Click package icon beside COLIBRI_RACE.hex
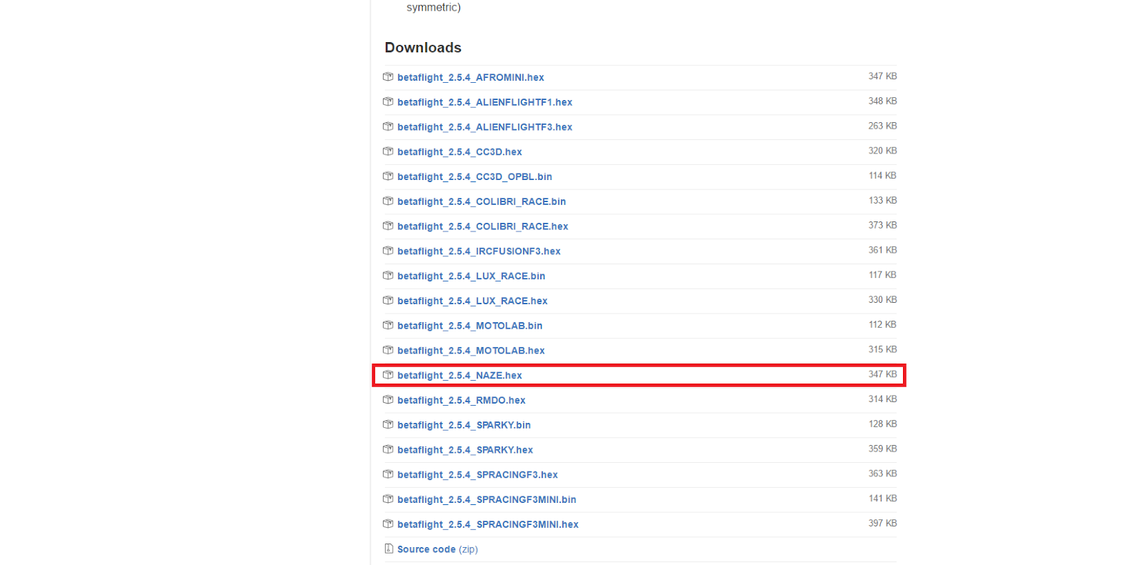Image resolution: width=1143 pixels, height=565 pixels. 388,226
